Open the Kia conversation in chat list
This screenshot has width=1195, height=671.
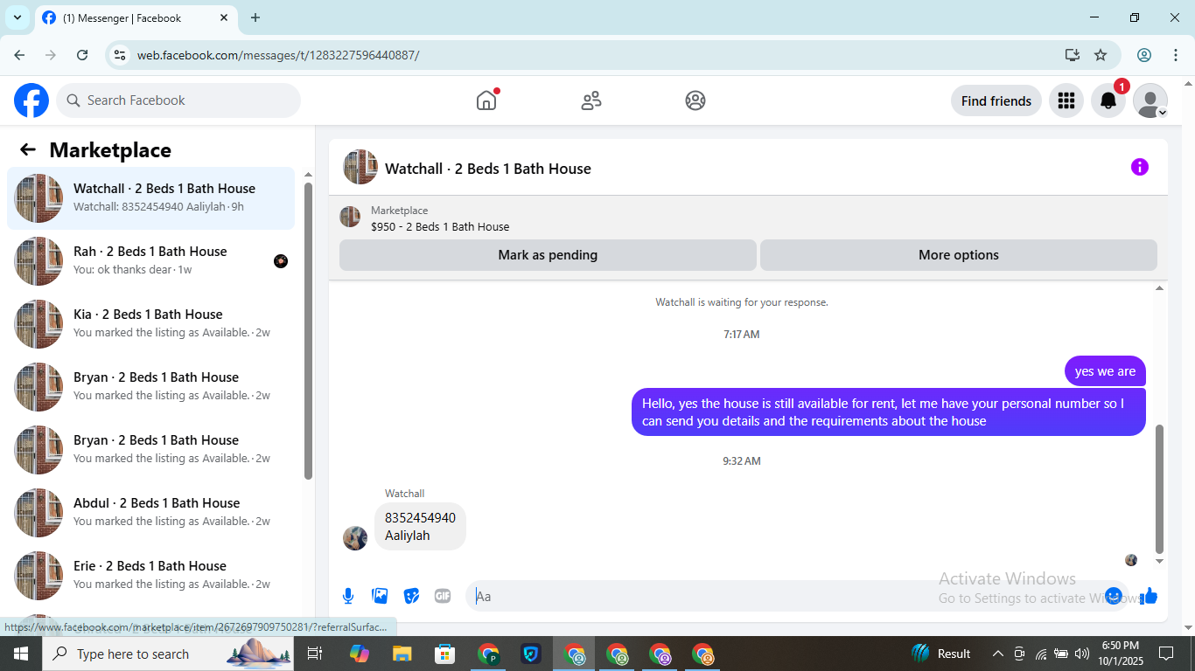coord(150,324)
